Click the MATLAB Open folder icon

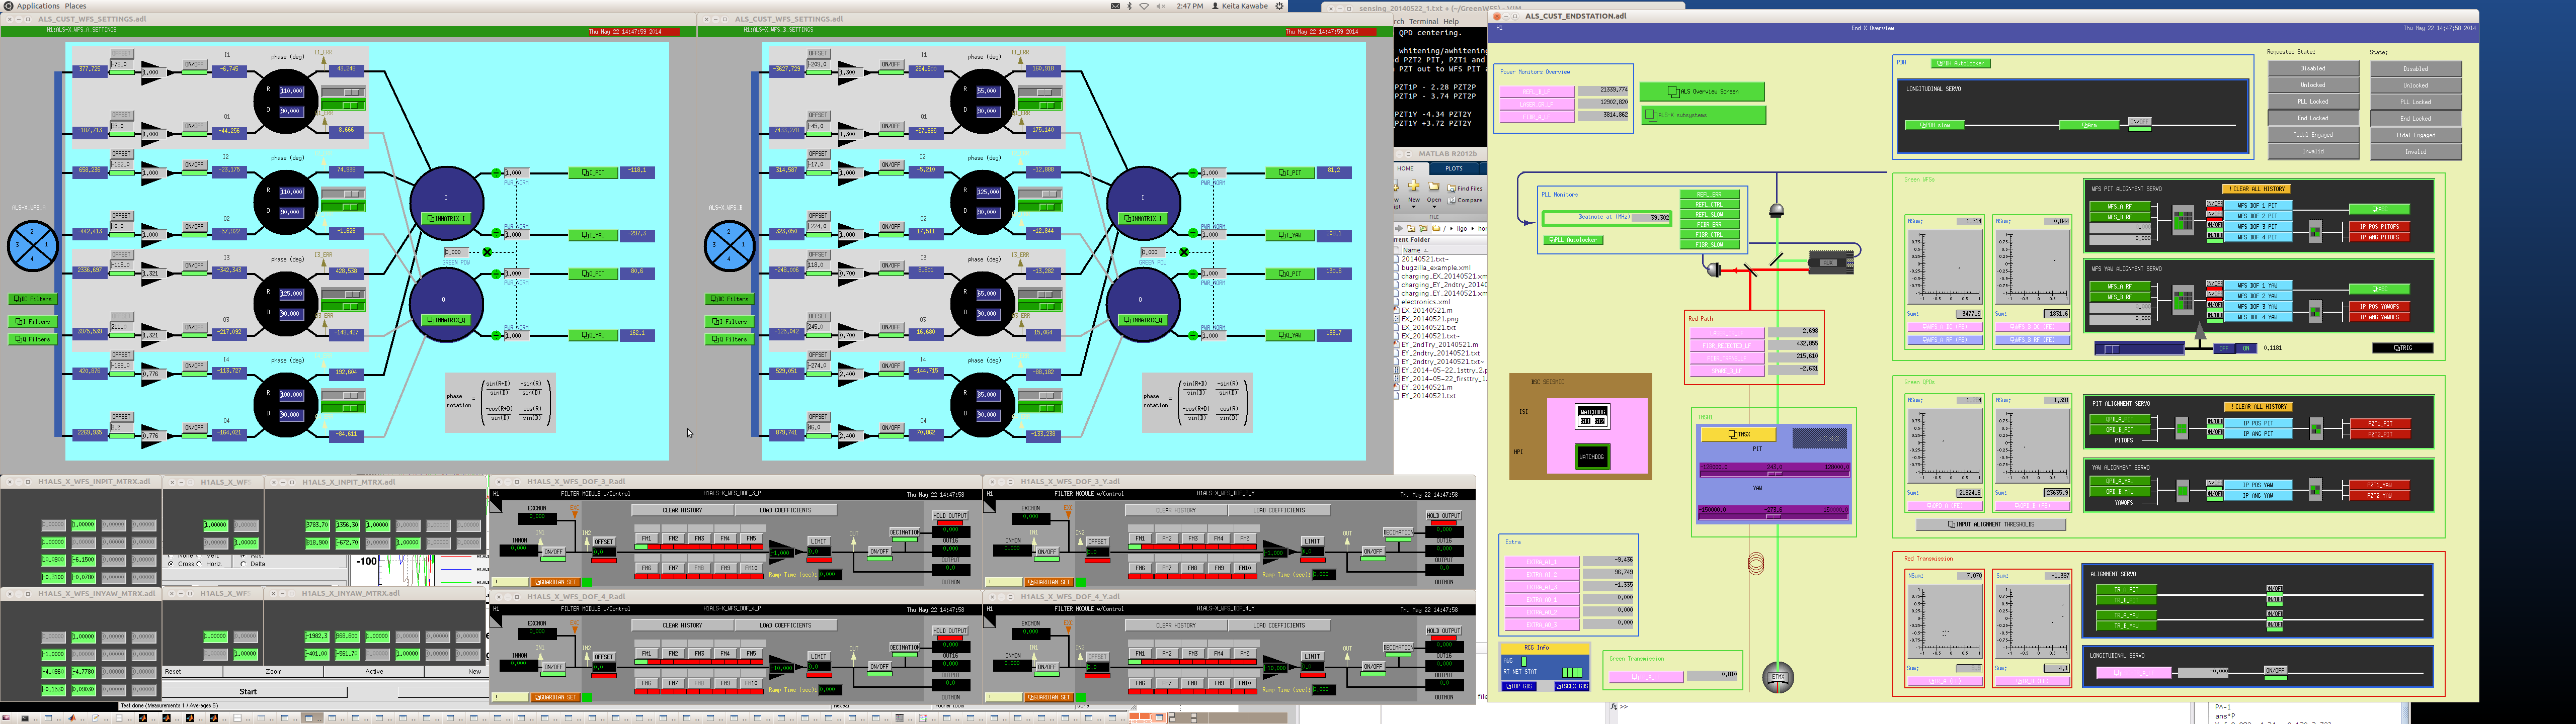point(1434,187)
